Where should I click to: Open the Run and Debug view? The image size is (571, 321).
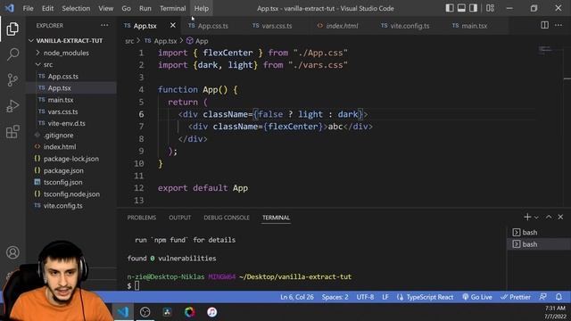click(x=12, y=106)
